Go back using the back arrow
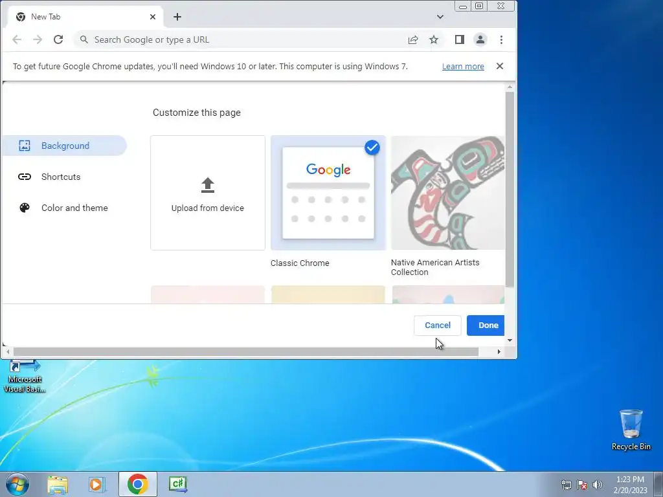 pyautogui.click(x=17, y=39)
